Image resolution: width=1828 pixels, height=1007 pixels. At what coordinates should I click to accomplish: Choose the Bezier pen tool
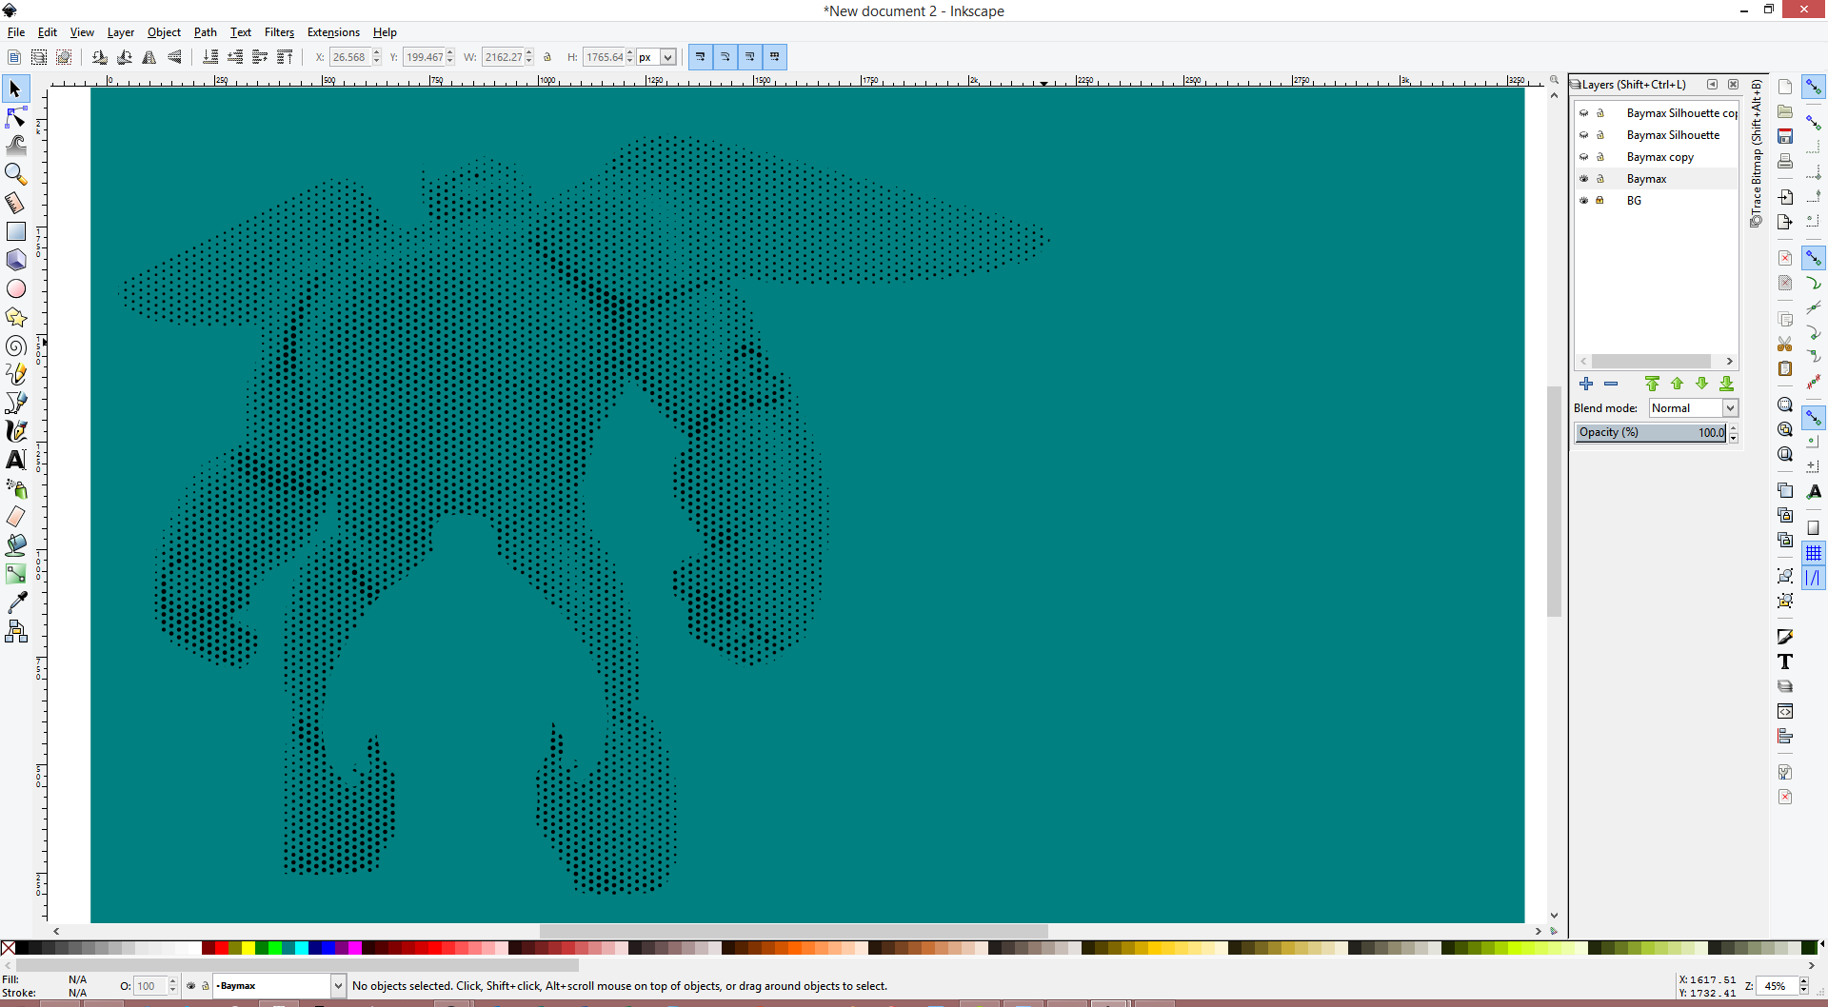[x=15, y=403]
